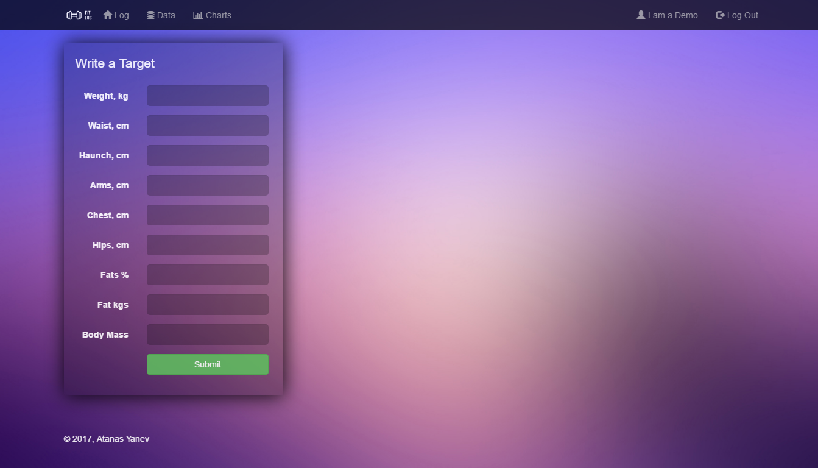Click the bar chart icon beside Charts
The height and width of the screenshot is (468, 818).
tap(198, 15)
